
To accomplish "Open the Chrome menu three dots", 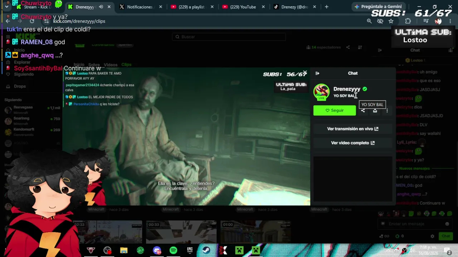I will point(450,21).
